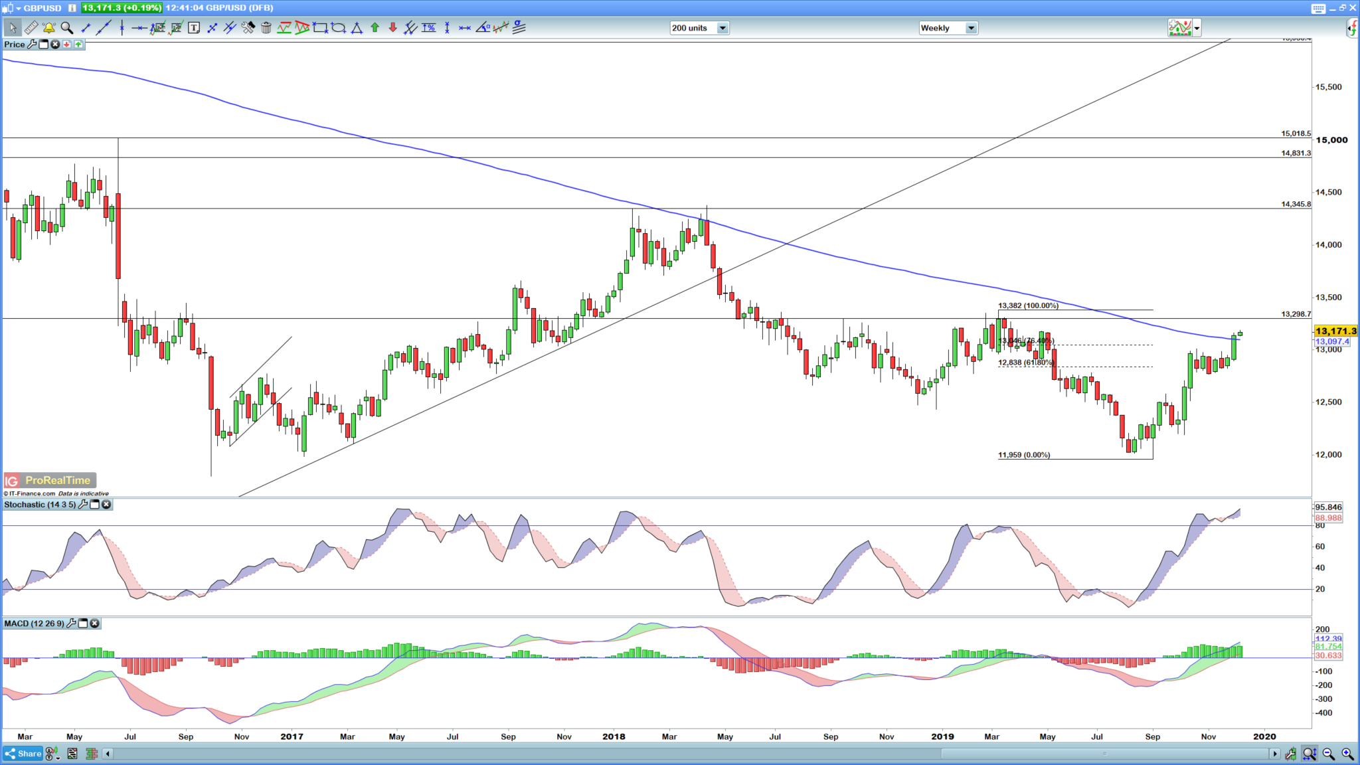Click the 13,171.3 (+0.19%) price label
The width and height of the screenshot is (1360, 765).
122,8
